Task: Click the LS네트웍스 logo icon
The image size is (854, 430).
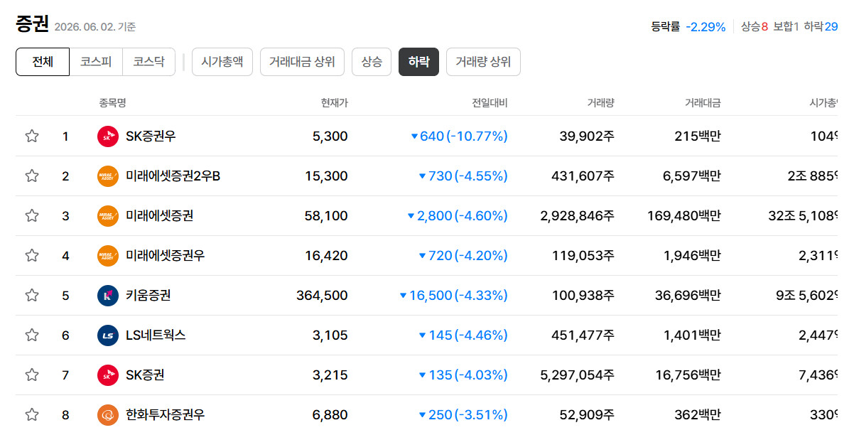Action: point(108,335)
